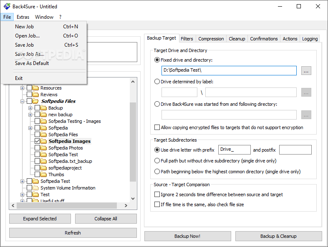Viewport: 328px width, 247px height.
Task: Expand the Softpedia subfolder node
Action: click(30, 128)
